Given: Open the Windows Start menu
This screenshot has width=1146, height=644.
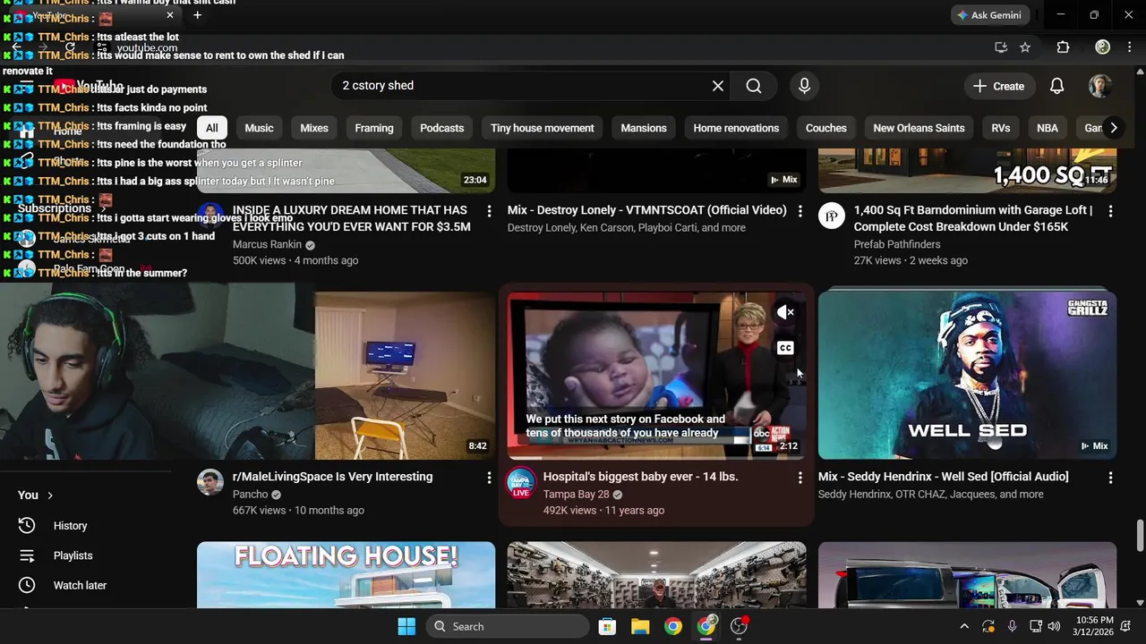Looking at the screenshot, I should (x=406, y=626).
